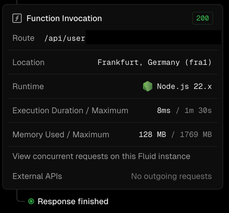Click the Response finished label
Viewport: 229px width, 213px height.
(73, 202)
